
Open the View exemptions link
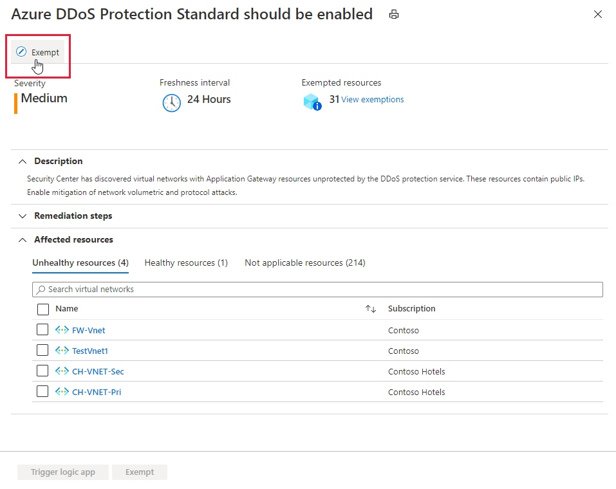pyautogui.click(x=373, y=100)
